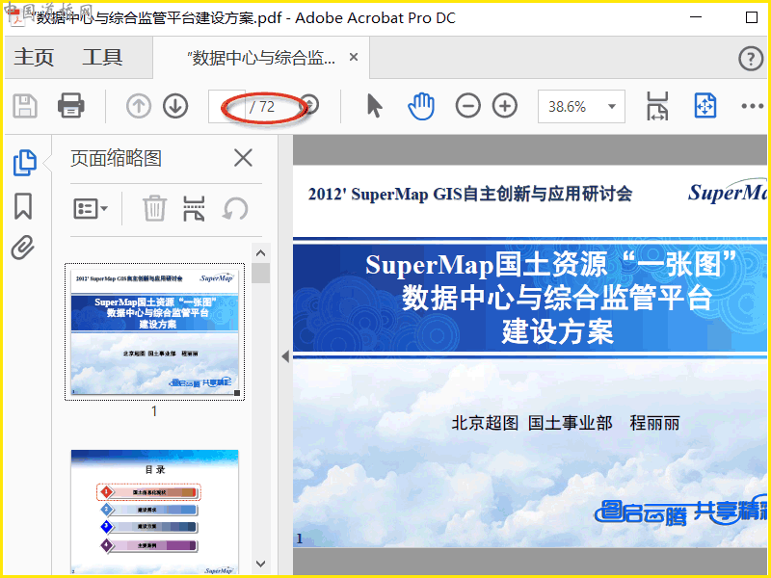Go to next page arrow
The height and width of the screenshot is (578, 771).
coord(175,106)
